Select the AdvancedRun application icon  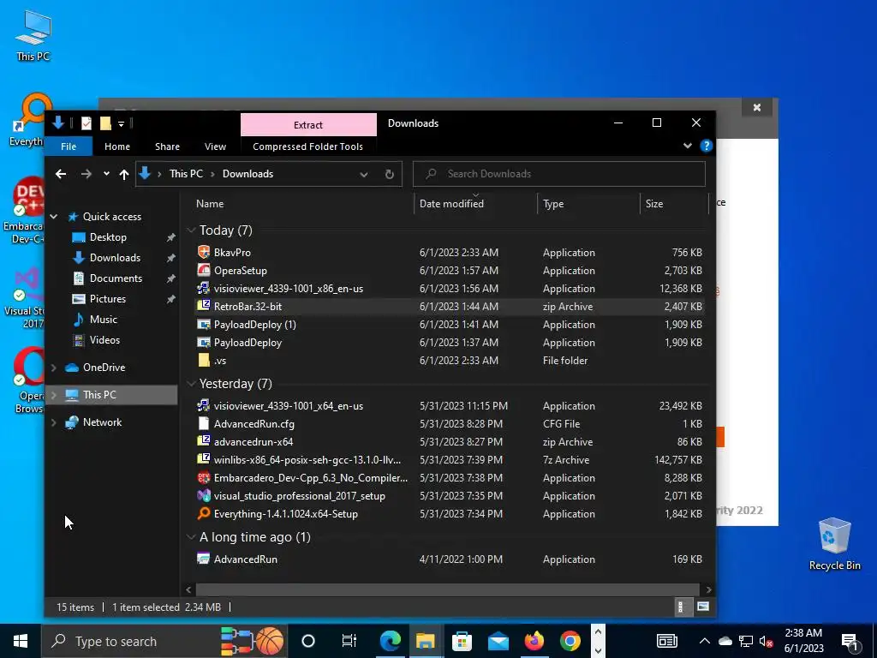point(204,559)
